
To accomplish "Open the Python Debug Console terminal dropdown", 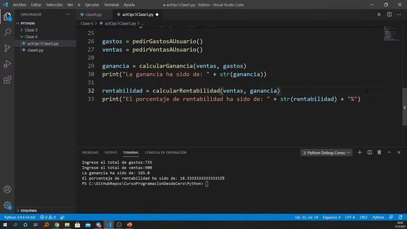I will click(326, 153).
